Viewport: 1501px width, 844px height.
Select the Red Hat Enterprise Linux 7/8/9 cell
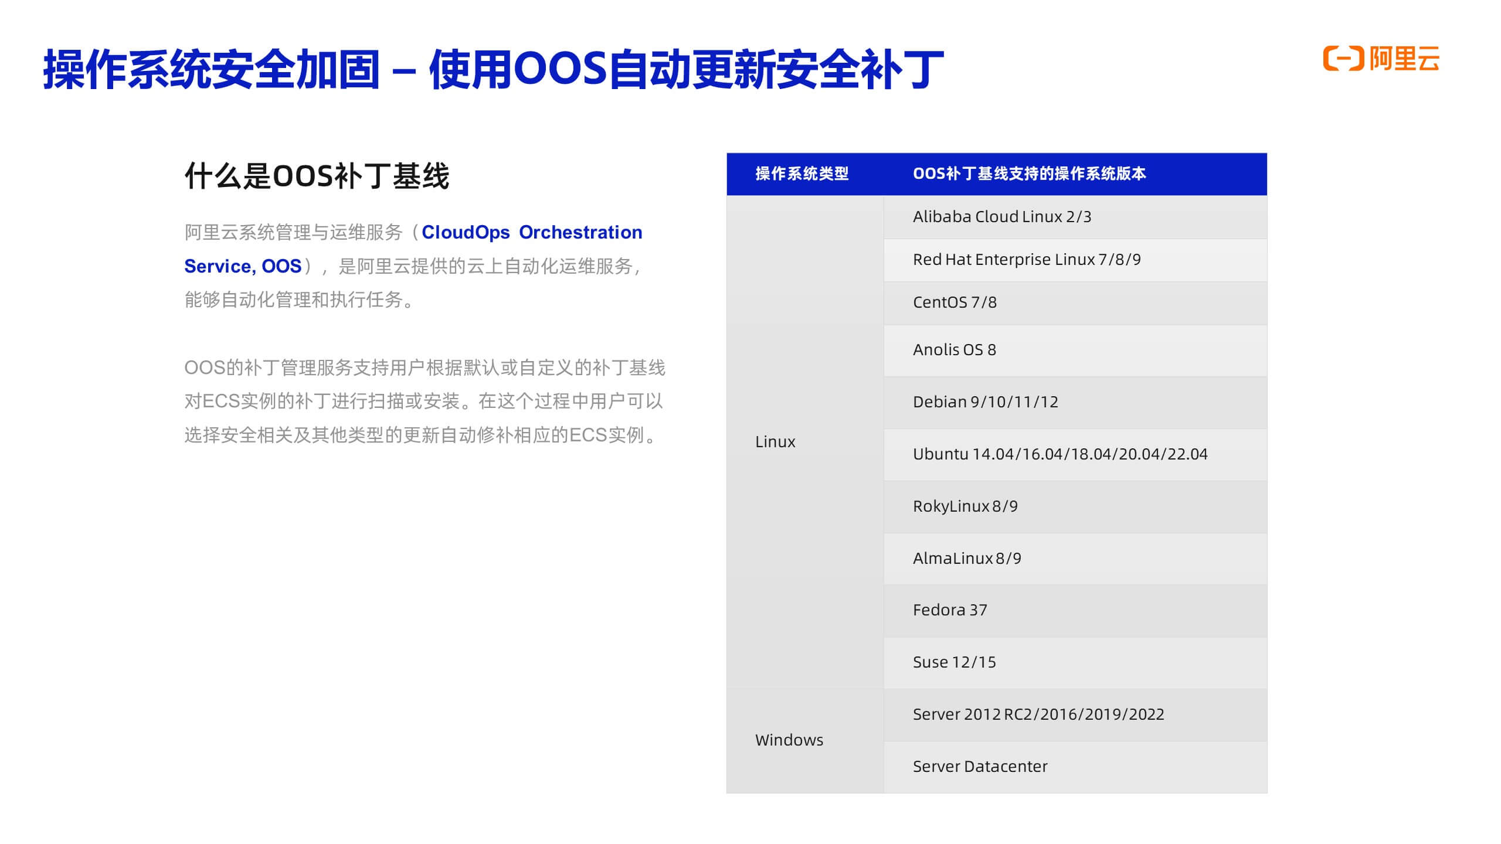[x=1075, y=260]
